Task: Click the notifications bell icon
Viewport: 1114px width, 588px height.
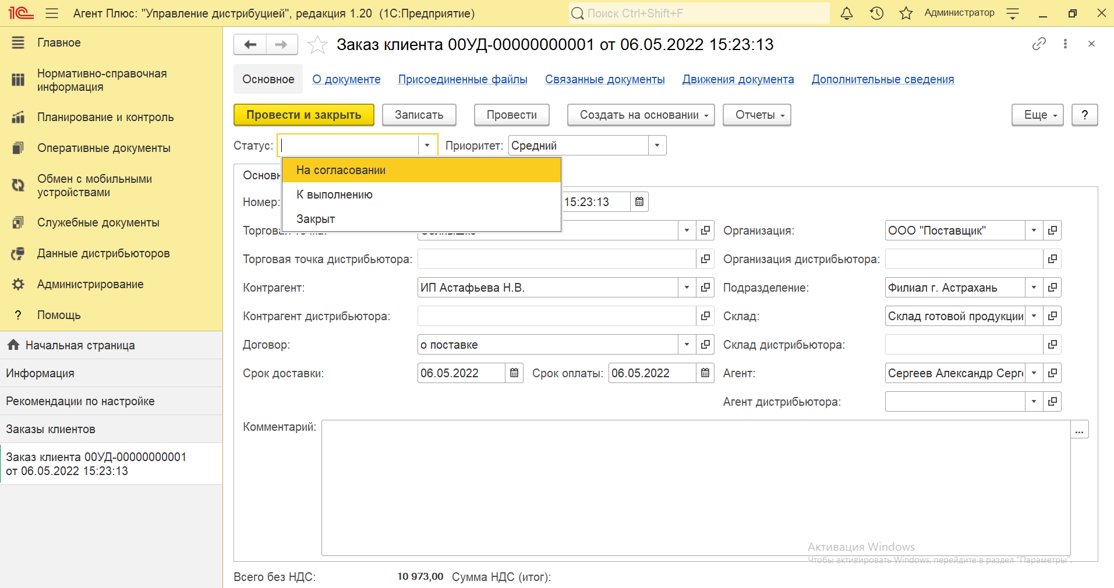Action: (847, 13)
